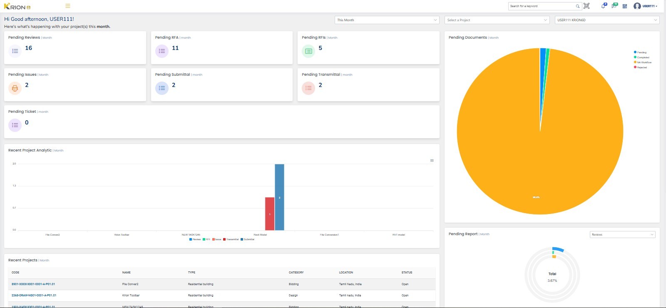This screenshot has height=308, width=666.
Task: Toggle the Submittal series in chart legend
Action: (x=249, y=239)
